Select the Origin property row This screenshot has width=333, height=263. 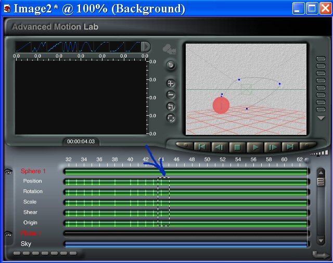pos(30,223)
